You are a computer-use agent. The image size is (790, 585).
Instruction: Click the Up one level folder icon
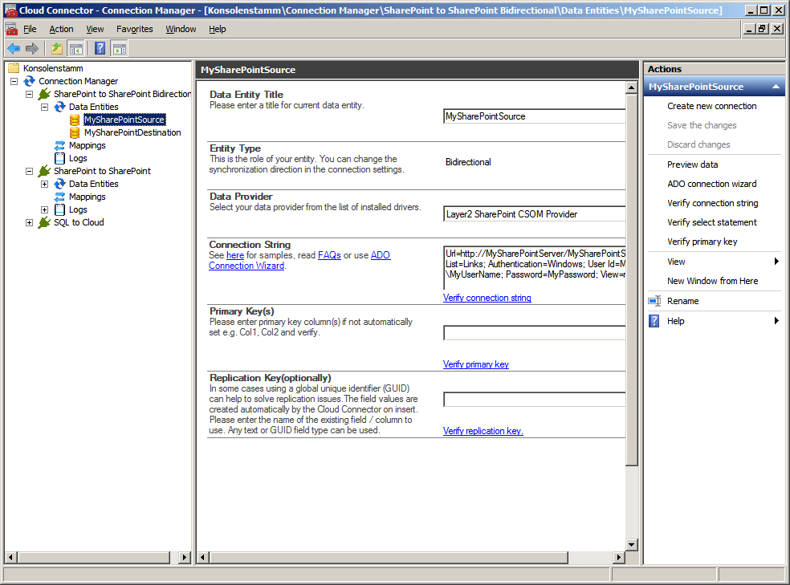click(57, 48)
